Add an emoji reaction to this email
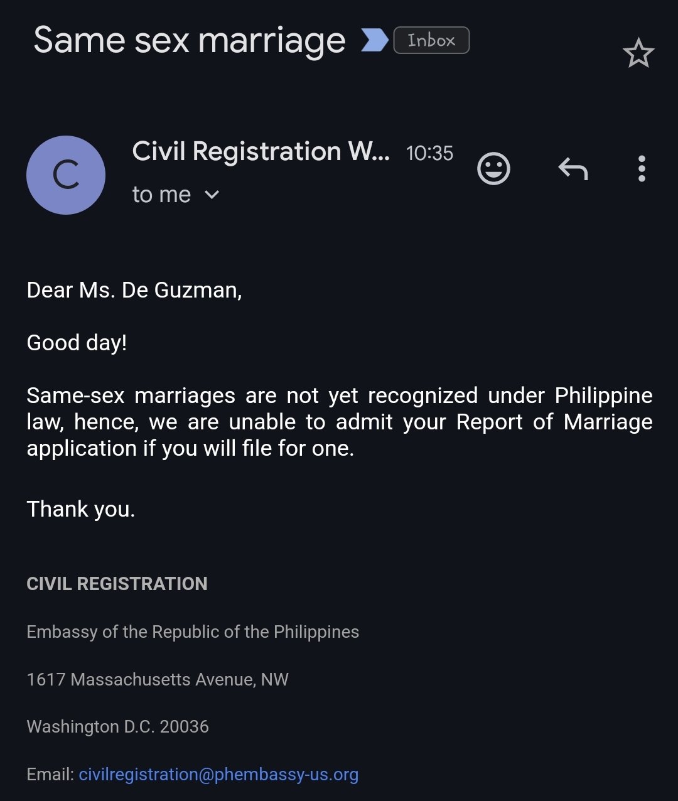The height and width of the screenshot is (801, 678). [x=494, y=169]
